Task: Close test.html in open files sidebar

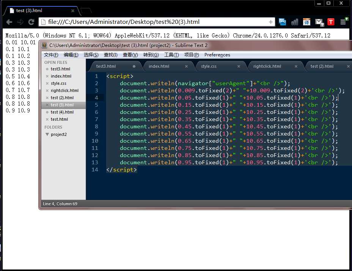Action: coord(47,119)
